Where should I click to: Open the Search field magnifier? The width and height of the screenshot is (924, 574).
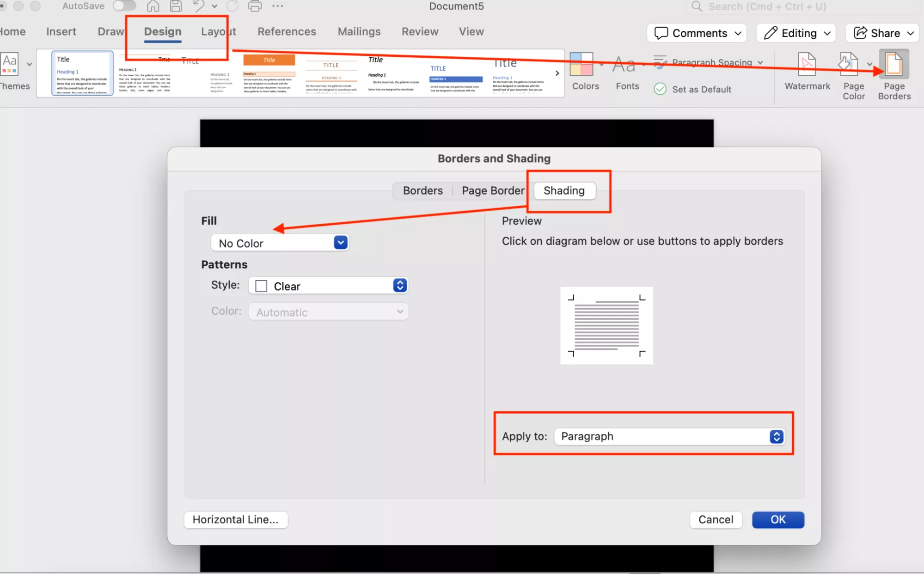click(696, 6)
